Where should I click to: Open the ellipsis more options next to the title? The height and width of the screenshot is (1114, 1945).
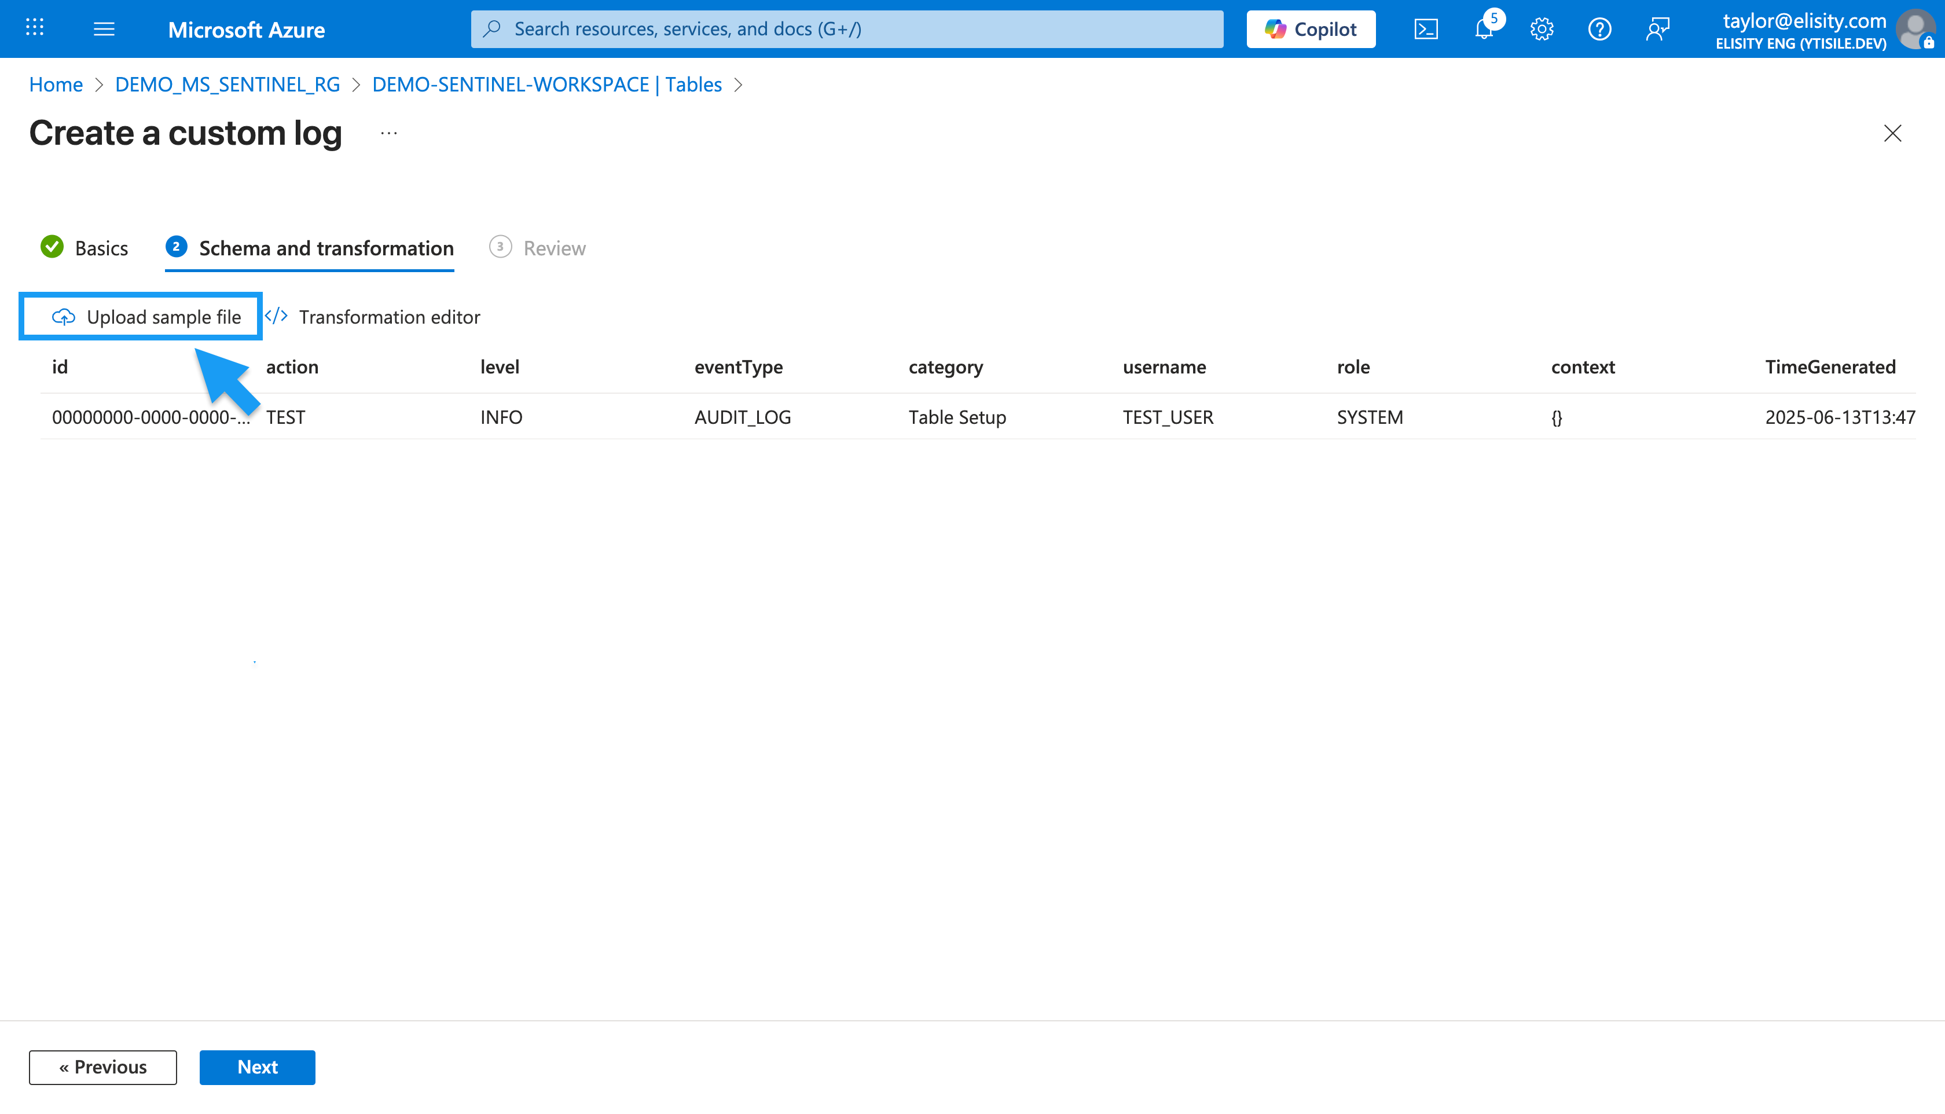(x=388, y=133)
